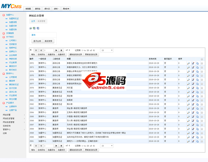The image size is (208, 162).
Task: Edit record 2581 with pencil icon
Action: click(193, 100)
